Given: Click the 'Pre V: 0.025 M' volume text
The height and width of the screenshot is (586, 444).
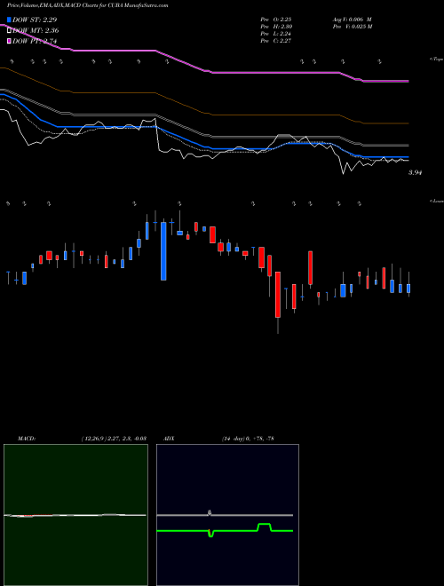Looking at the screenshot, I should (353, 27).
